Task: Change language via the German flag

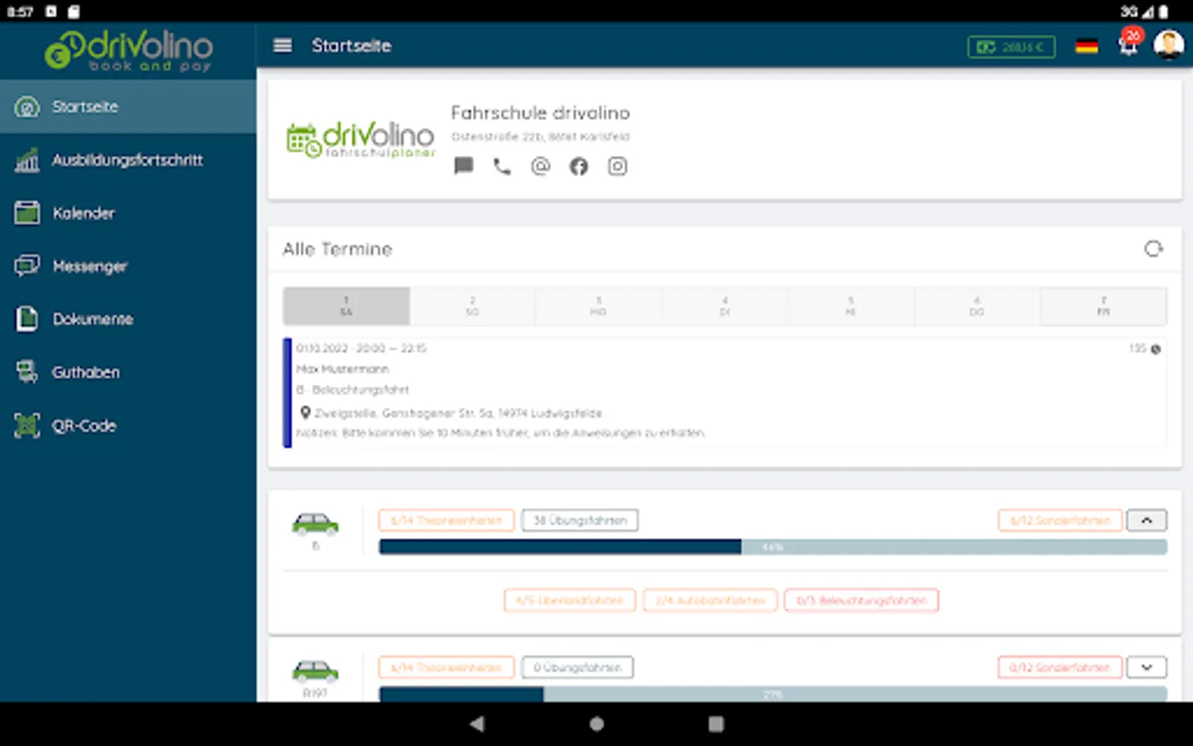Action: pyautogui.click(x=1086, y=46)
